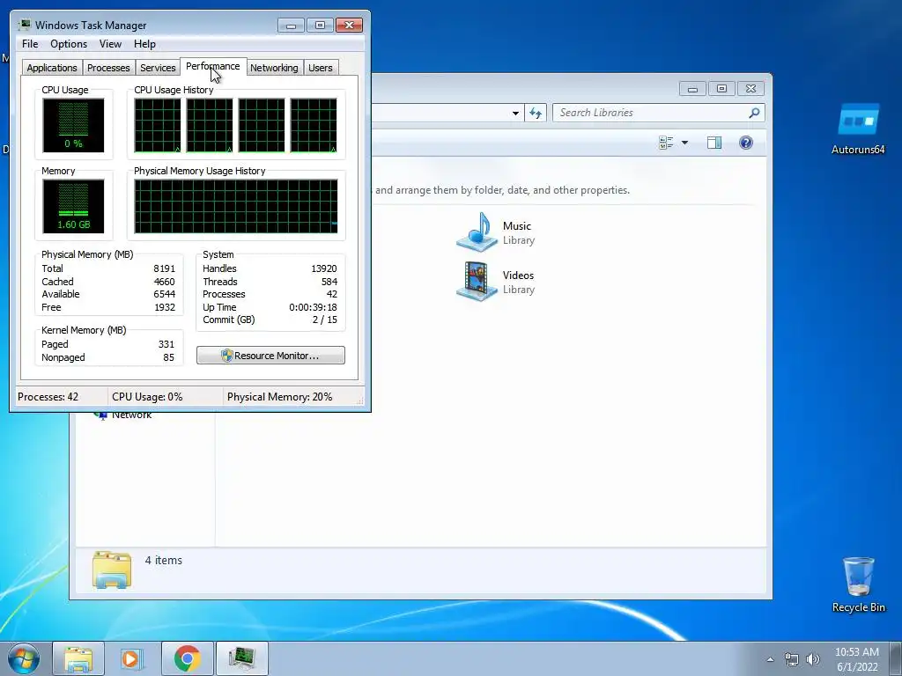Switch to the Networking tab
This screenshot has width=902, height=676.
tap(274, 67)
